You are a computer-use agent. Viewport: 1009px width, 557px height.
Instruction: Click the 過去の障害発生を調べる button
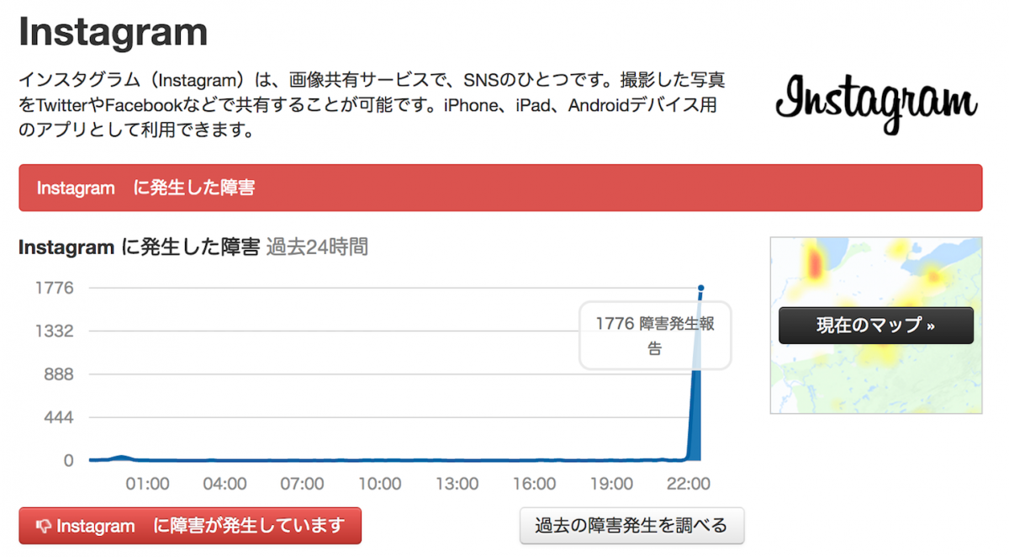pos(632,525)
